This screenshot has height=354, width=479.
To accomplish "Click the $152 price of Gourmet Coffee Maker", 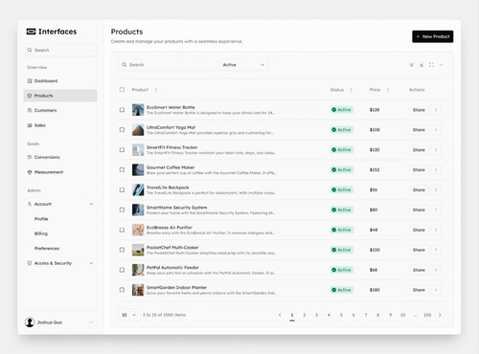I will (375, 170).
